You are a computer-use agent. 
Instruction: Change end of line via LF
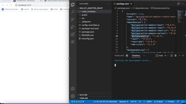140,102
